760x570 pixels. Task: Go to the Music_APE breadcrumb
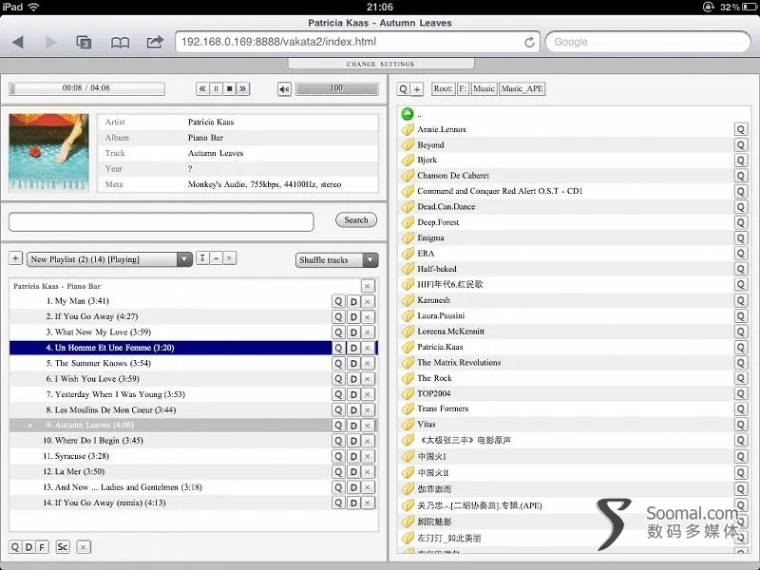pyautogui.click(x=522, y=88)
